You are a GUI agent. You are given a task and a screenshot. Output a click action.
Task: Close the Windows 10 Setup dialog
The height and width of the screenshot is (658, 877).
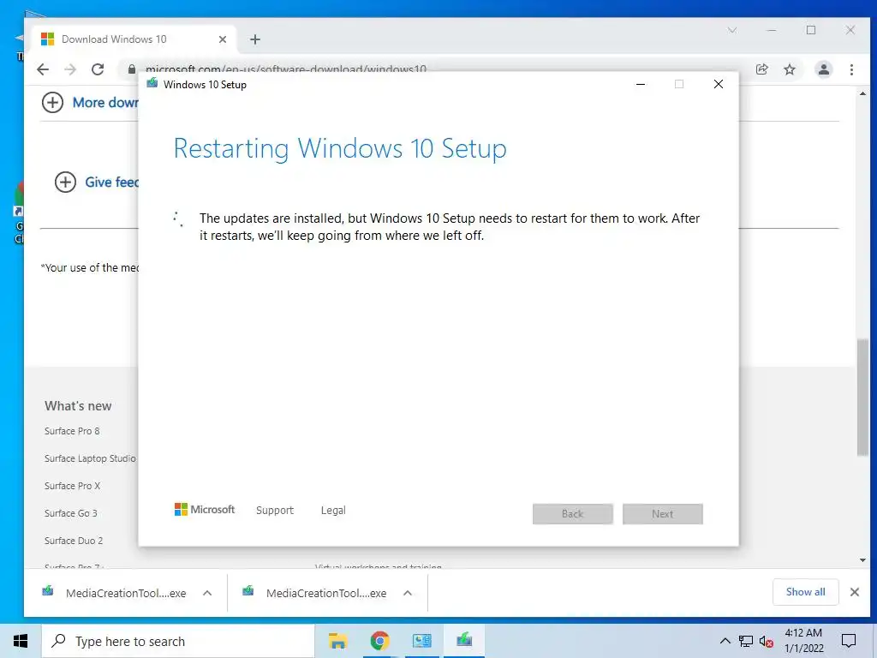point(719,85)
